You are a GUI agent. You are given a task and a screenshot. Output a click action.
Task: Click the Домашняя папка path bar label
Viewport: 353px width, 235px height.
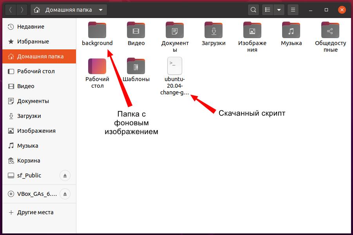pos(69,10)
